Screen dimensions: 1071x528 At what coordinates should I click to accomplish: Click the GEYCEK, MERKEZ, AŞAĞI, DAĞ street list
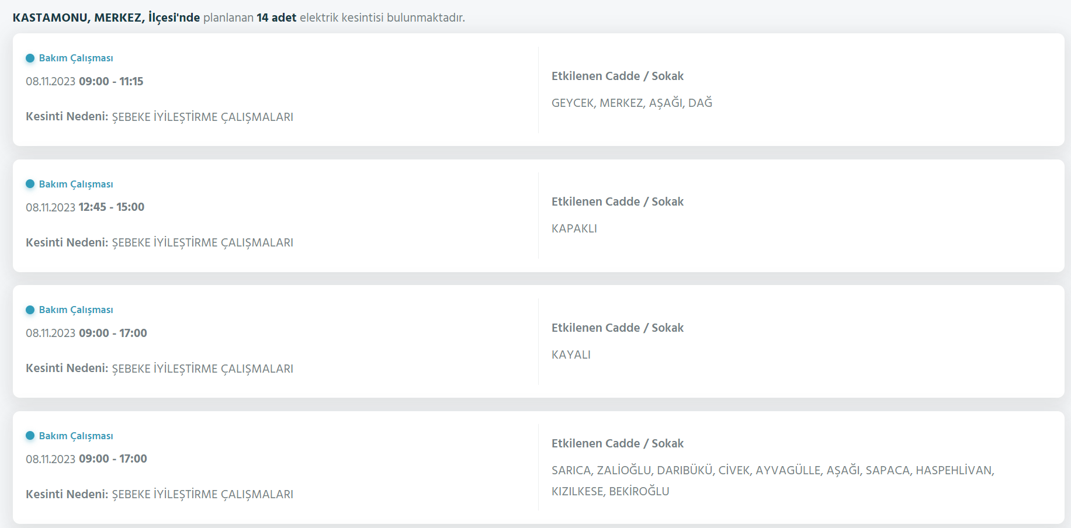tap(632, 103)
